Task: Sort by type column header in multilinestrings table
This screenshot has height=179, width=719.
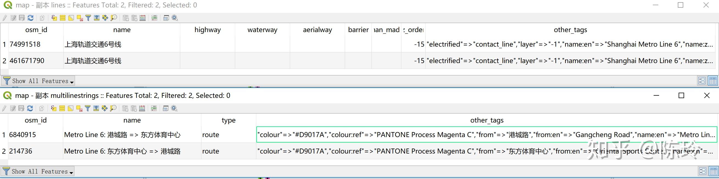Action: tap(228, 120)
